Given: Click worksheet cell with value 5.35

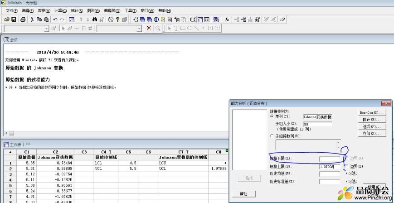Looking at the screenshot, I should [27, 163].
